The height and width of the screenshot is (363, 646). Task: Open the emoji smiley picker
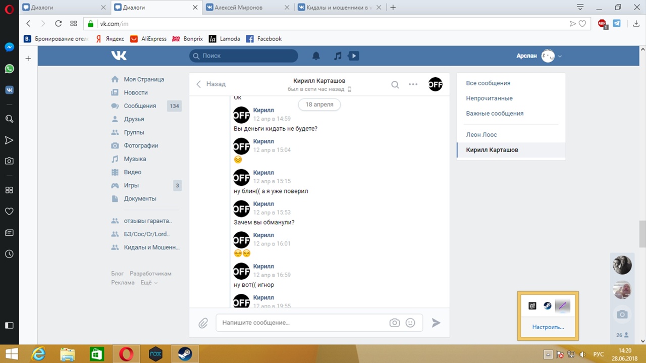[410, 323]
